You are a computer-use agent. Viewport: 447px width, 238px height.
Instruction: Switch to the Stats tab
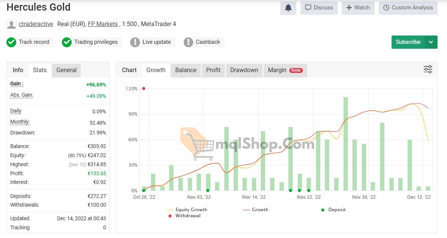click(x=40, y=70)
